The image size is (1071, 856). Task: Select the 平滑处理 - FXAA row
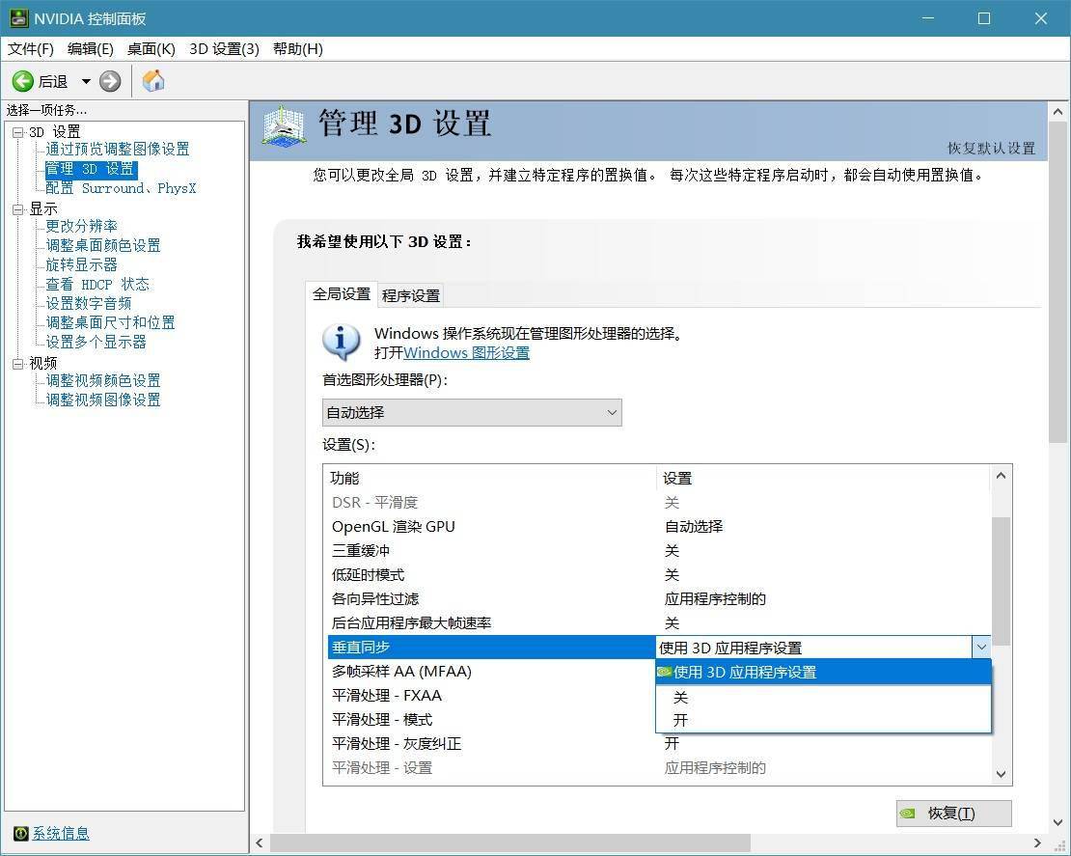pyautogui.click(x=491, y=696)
